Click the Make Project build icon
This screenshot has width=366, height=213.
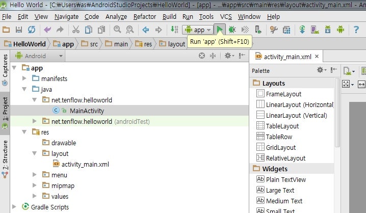[174, 30]
